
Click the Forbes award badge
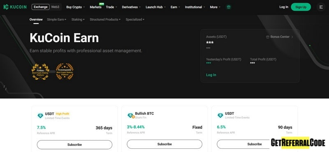40,71
